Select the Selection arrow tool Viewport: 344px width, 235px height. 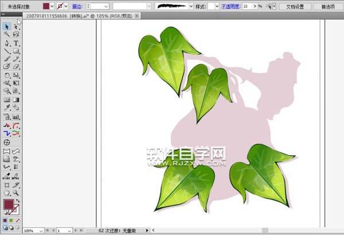click(7, 27)
